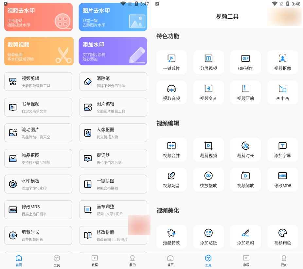Open the 视频调色 palette icon
Image resolution: width=303 pixels, height=269 pixels.
[x=282, y=233]
